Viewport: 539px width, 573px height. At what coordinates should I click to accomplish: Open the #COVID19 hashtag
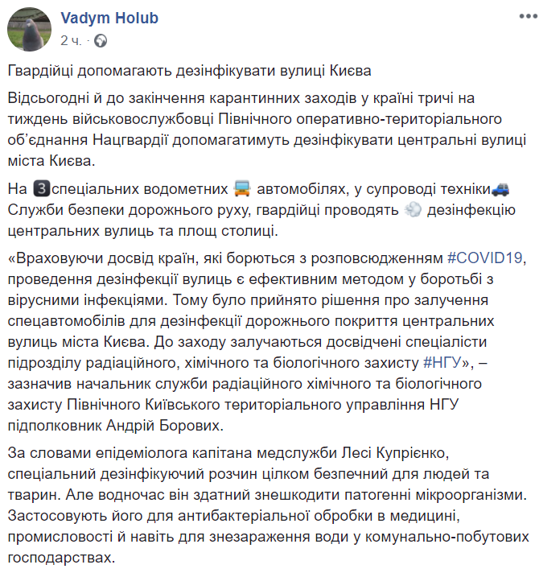[x=484, y=259]
